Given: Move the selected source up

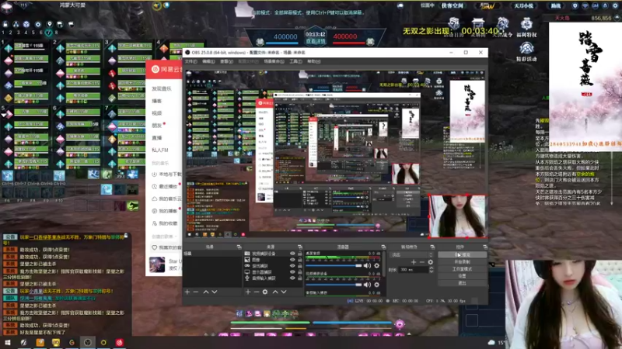Looking at the screenshot, I should 275,292.
